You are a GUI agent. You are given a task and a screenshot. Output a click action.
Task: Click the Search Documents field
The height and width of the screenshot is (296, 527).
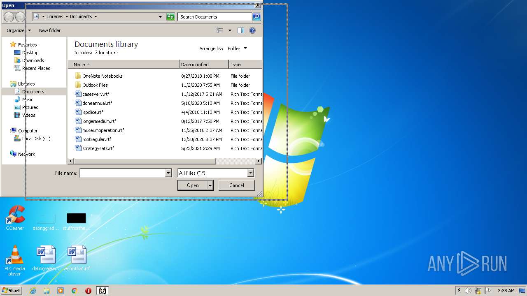click(x=215, y=17)
